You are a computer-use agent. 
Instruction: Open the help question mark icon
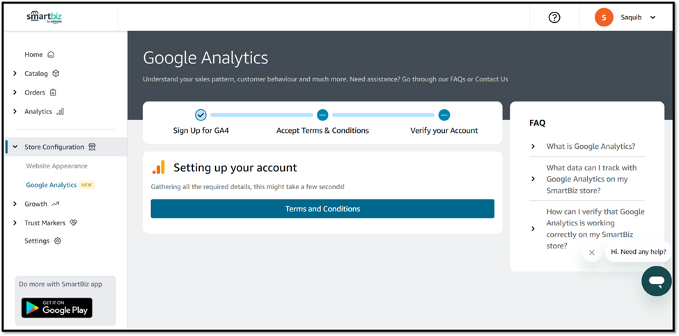[x=554, y=17]
